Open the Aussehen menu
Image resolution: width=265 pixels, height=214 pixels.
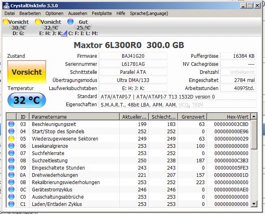(78, 13)
